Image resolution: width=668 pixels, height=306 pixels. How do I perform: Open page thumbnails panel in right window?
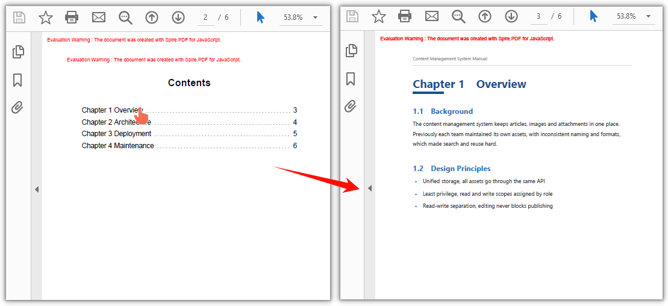351,50
